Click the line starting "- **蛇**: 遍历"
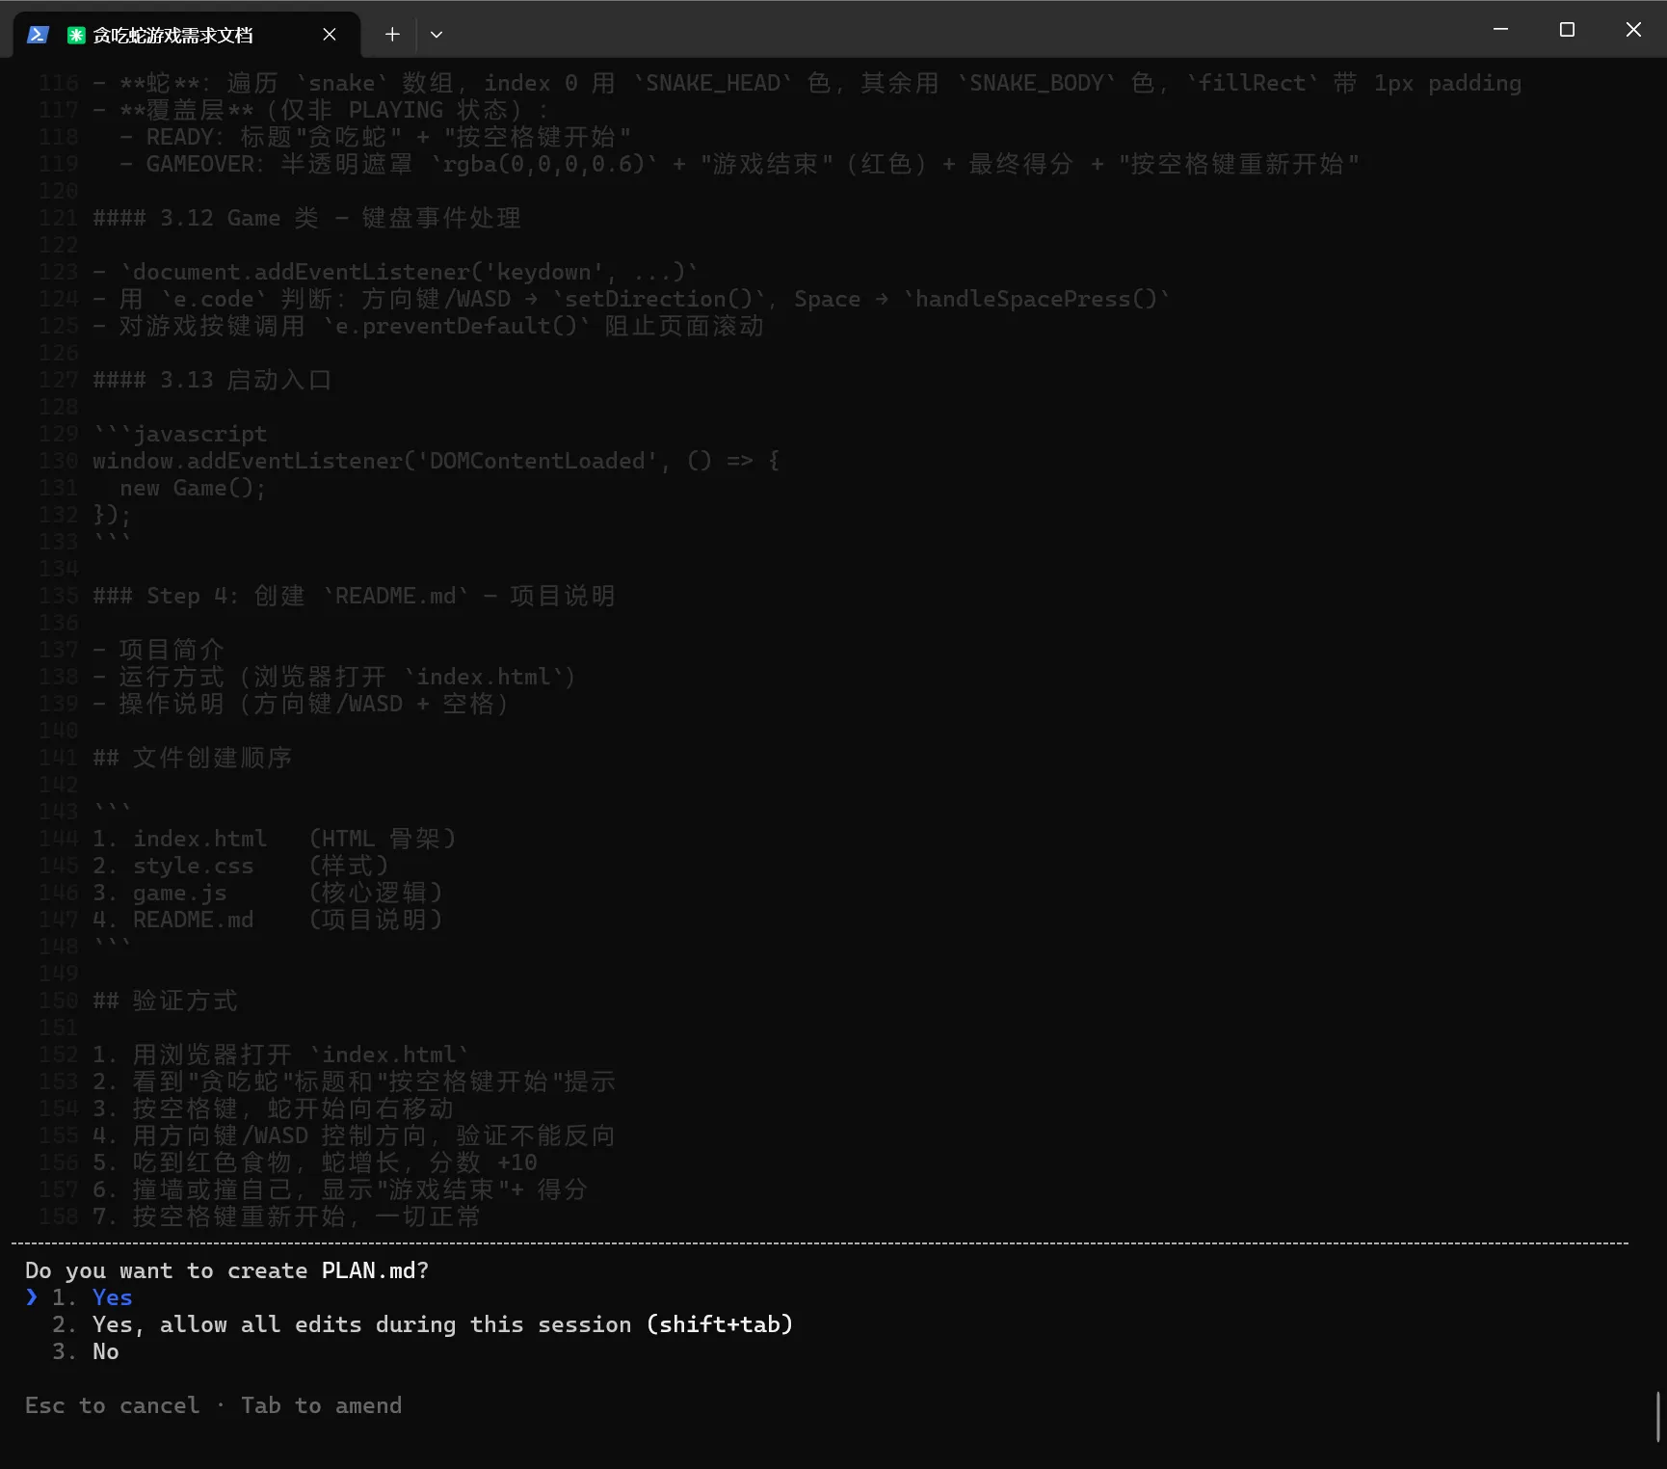The image size is (1667, 1469). click(x=807, y=83)
